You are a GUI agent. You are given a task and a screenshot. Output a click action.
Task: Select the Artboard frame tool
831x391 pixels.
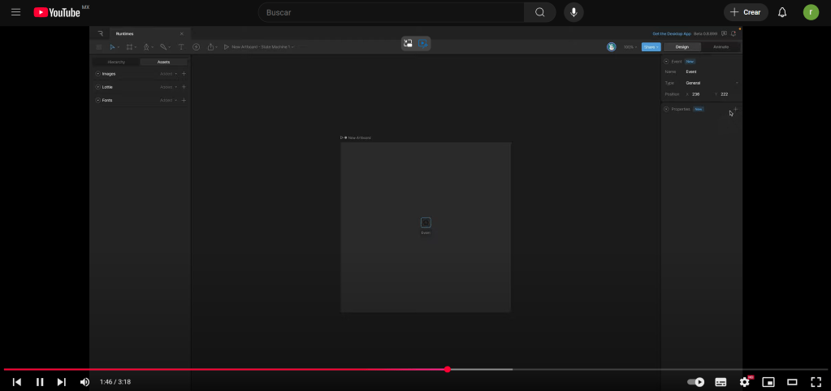(x=129, y=47)
